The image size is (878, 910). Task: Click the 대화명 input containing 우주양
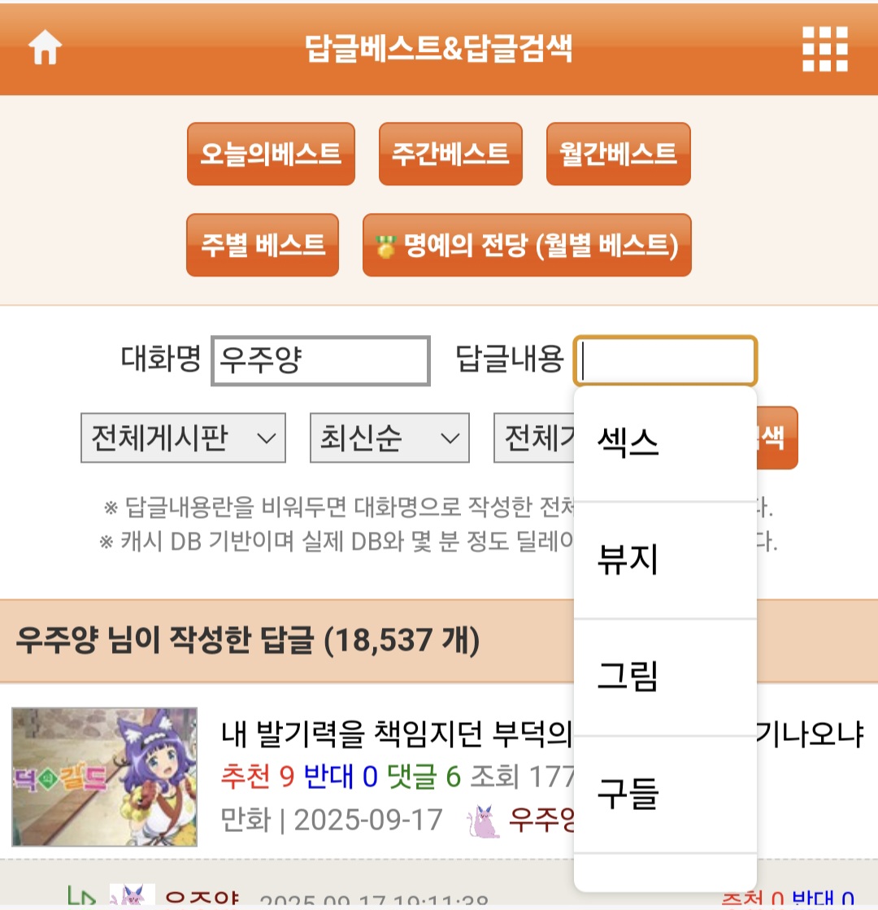(x=320, y=360)
